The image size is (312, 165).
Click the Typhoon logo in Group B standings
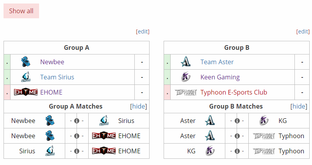pyautogui.click(x=185, y=92)
